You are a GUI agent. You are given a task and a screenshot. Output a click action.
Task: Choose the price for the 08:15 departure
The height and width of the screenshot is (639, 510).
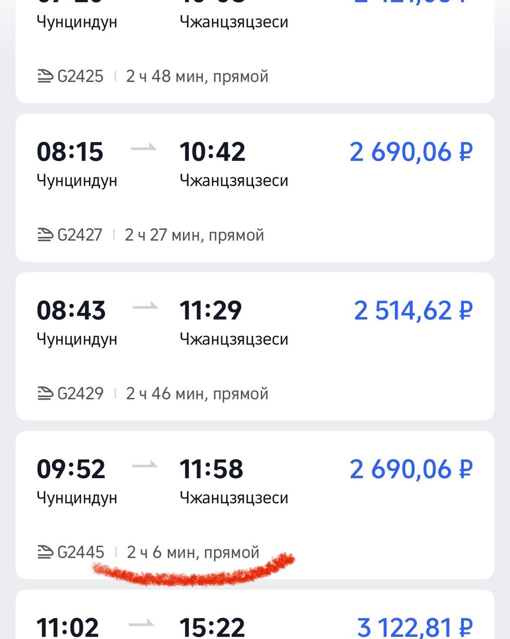tap(411, 152)
